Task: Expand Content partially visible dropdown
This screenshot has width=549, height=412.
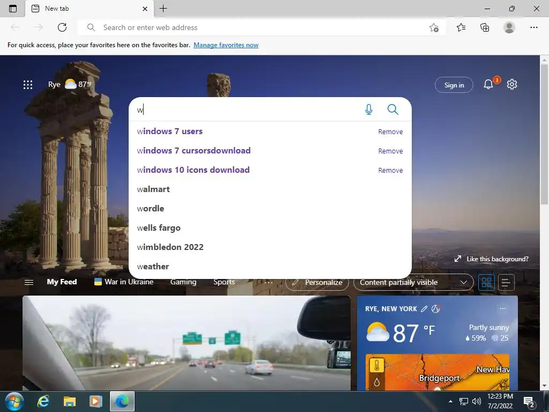Action: [413, 282]
